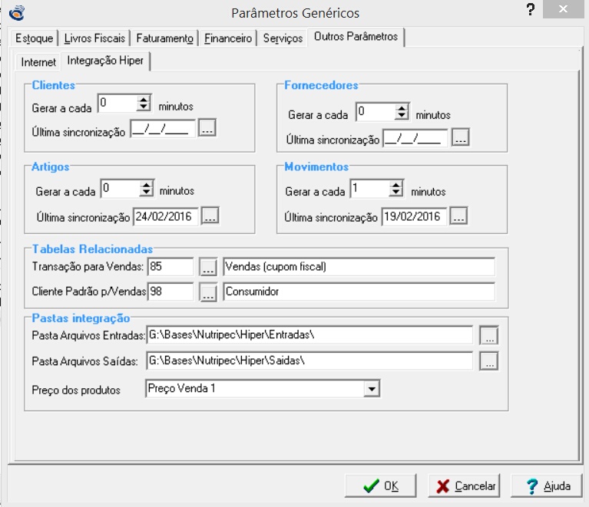Click Clientes Última sincronização date field
Screen dimensions: 589x507
pos(163,129)
